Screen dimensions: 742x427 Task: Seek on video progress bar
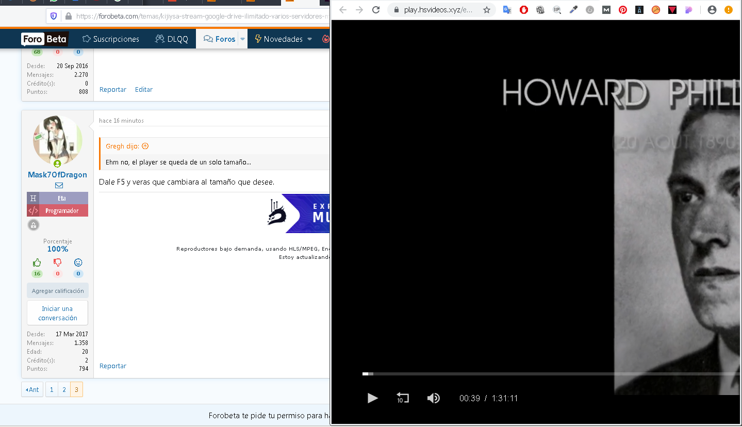551,374
